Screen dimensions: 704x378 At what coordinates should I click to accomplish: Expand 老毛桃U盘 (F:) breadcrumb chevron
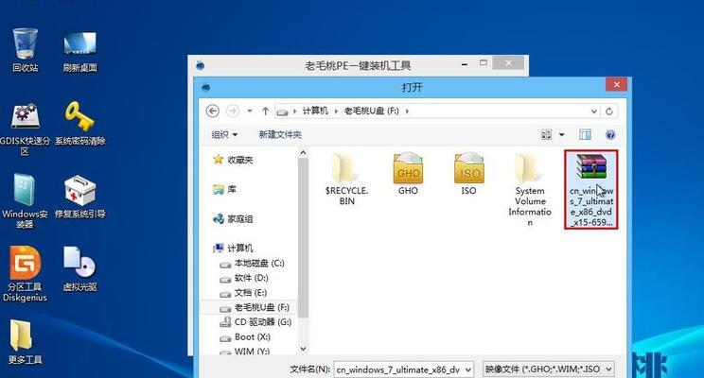(x=407, y=111)
